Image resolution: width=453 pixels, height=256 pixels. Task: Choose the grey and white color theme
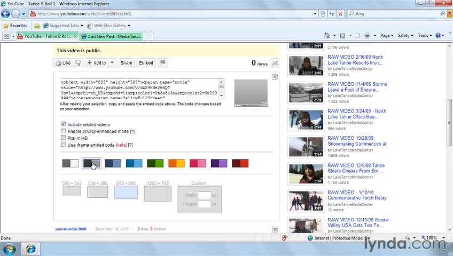tap(70, 163)
